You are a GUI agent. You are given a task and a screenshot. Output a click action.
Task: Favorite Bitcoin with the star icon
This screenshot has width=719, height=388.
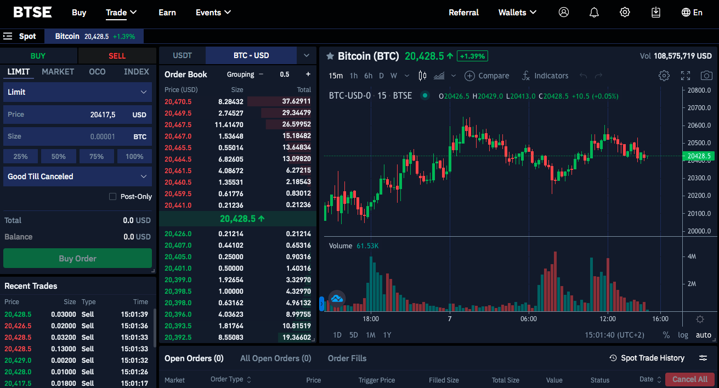pos(330,56)
